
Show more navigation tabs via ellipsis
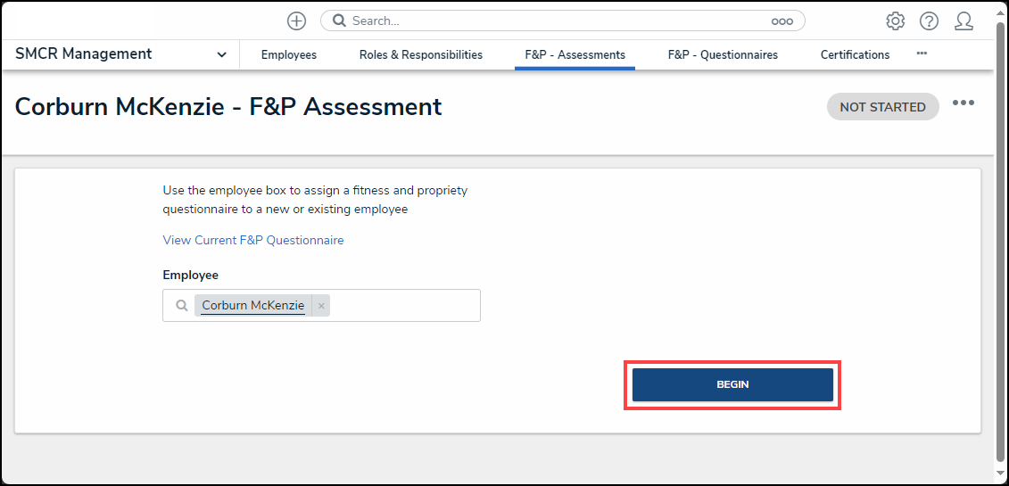click(922, 54)
